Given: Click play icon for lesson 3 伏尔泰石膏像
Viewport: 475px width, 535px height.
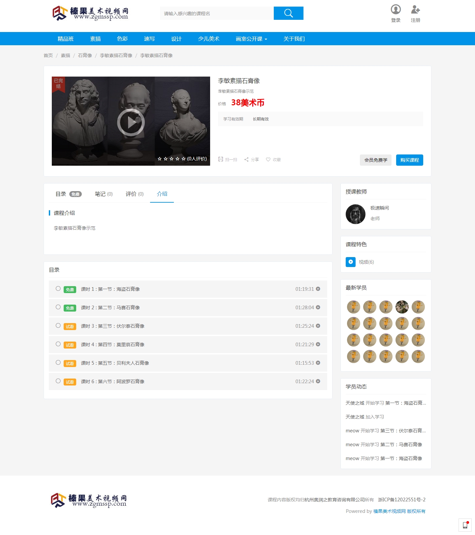Looking at the screenshot, I should pyautogui.click(x=318, y=326).
